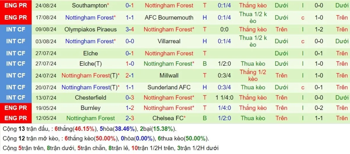Select the 13/07/24 match date

pos(46,98)
